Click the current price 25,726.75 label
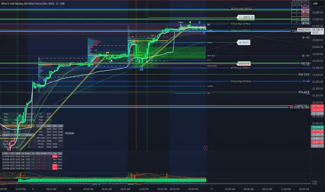This screenshot has width=325, height=192. [318, 30]
